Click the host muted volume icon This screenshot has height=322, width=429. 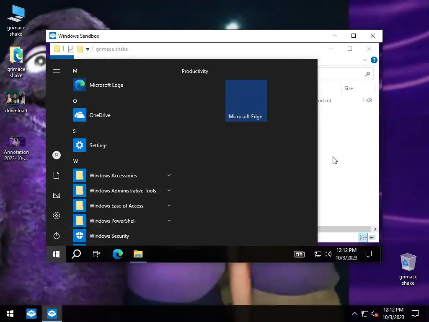pyautogui.click(x=375, y=314)
